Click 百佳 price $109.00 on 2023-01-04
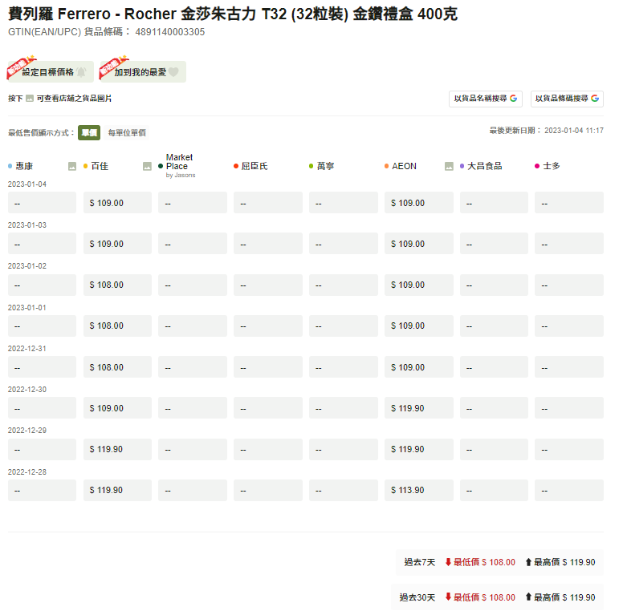 click(117, 203)
